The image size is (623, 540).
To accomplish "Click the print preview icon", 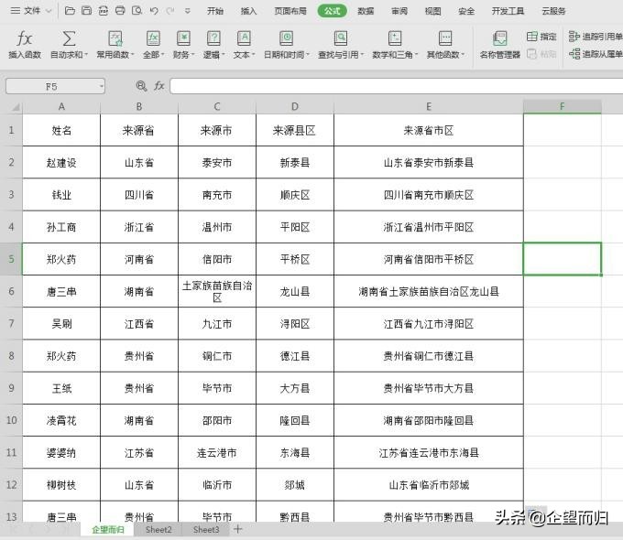I will pyautogui.click(x=137, y=11).
